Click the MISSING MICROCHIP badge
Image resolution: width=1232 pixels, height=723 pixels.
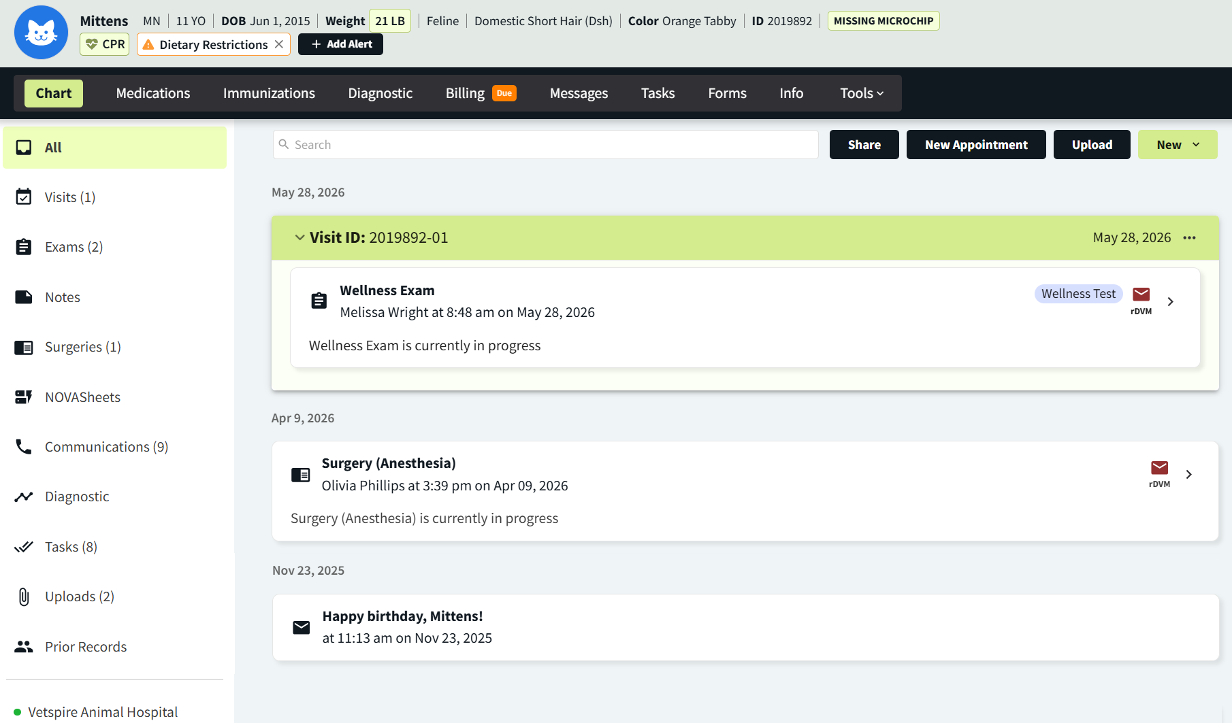click(x=884, y=21)
